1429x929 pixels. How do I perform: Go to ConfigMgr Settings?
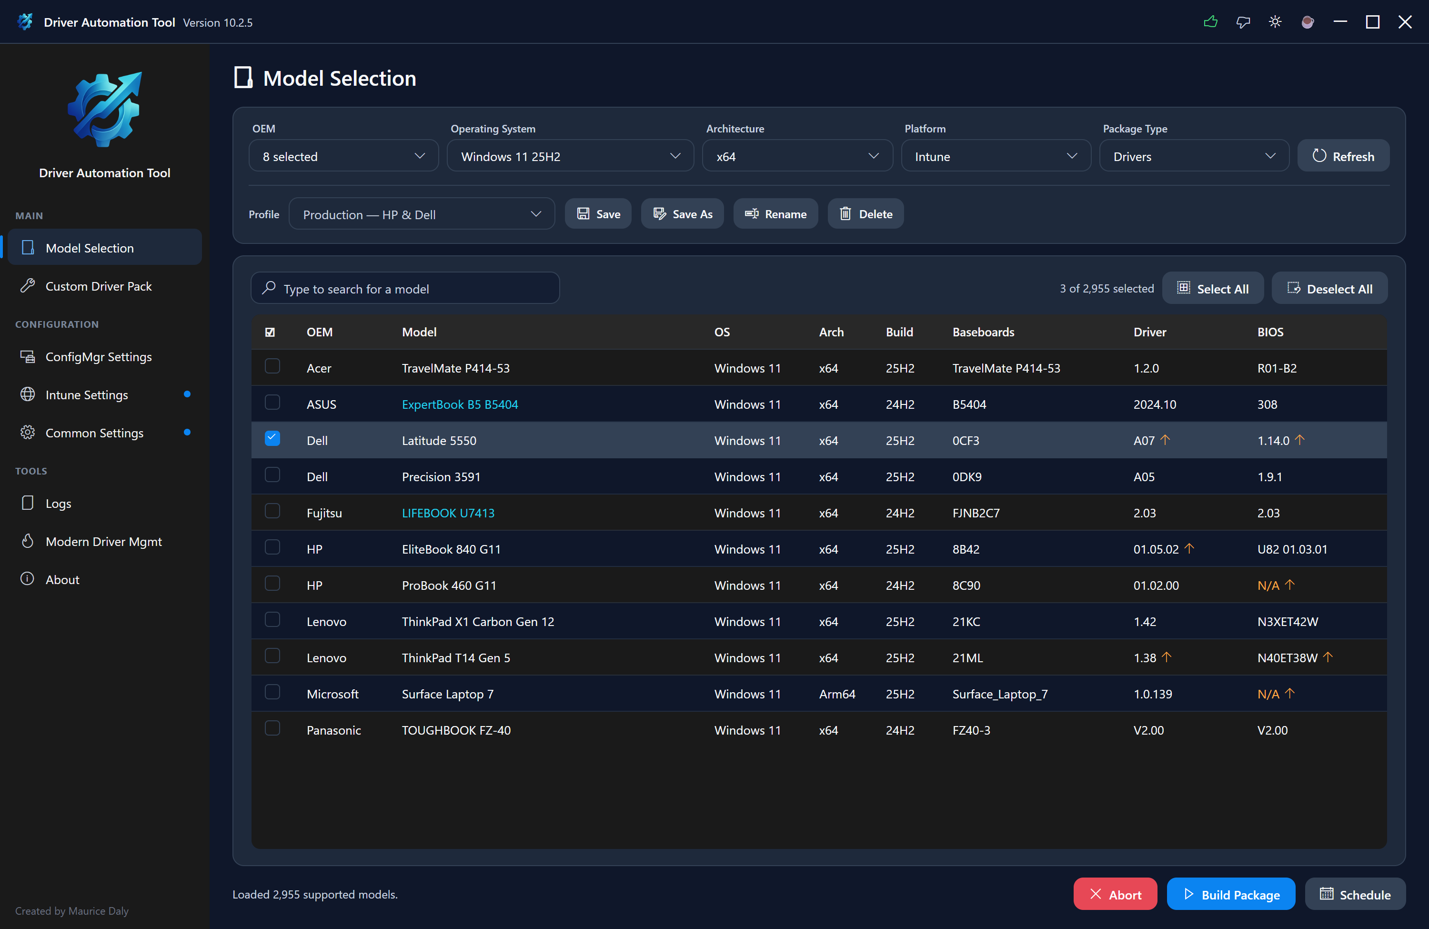click(x=104, y=357)
